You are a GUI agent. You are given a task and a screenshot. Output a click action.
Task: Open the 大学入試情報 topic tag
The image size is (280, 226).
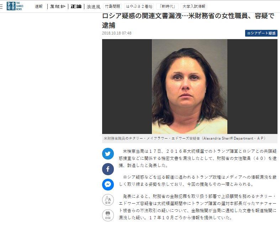coord(194,7)
